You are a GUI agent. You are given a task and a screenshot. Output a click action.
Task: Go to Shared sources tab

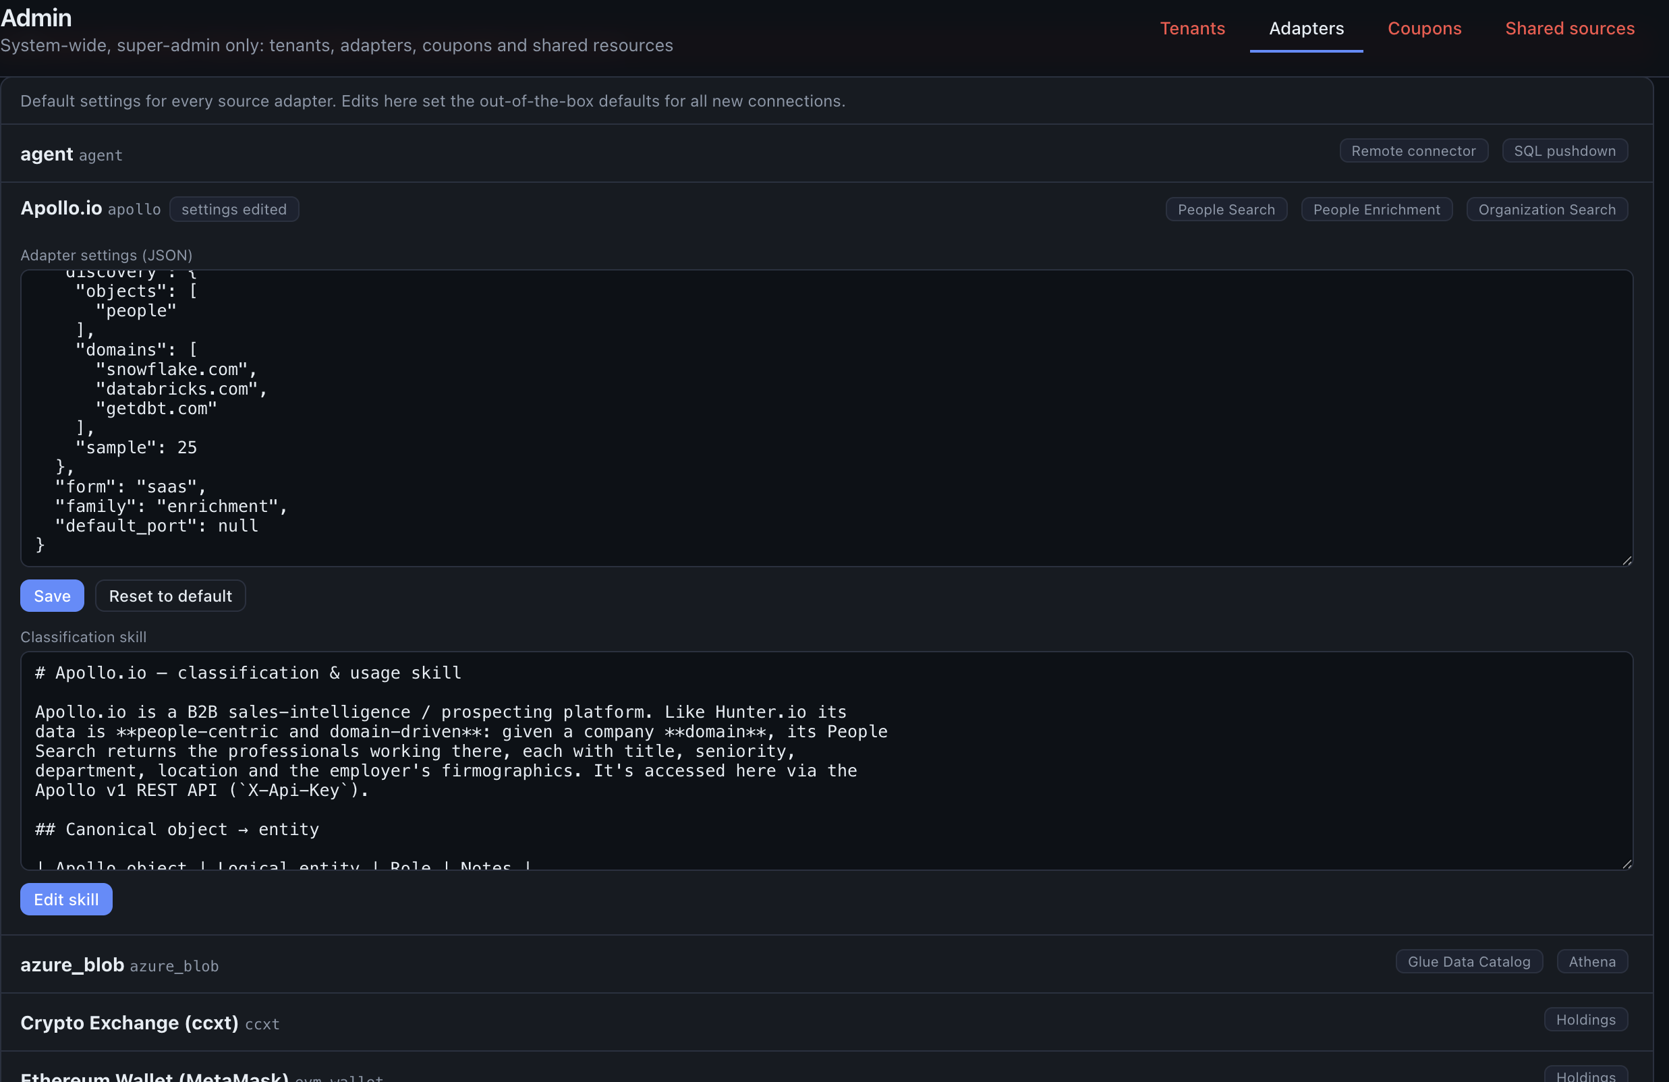(x=1569, y=28)
